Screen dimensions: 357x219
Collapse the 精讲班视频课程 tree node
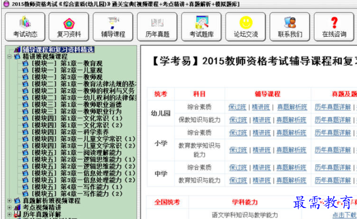(x=9, y=57)
